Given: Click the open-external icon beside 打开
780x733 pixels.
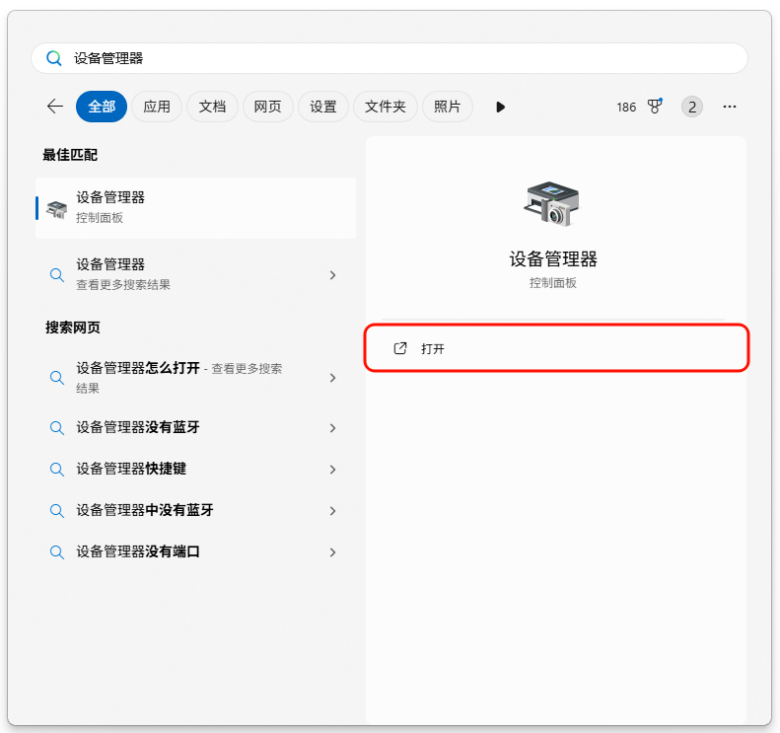Looking at the screenshot, I should tap(400, 348).
